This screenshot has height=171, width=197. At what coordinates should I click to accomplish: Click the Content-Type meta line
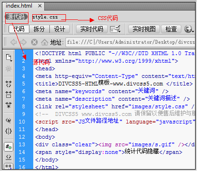[115, 76]
